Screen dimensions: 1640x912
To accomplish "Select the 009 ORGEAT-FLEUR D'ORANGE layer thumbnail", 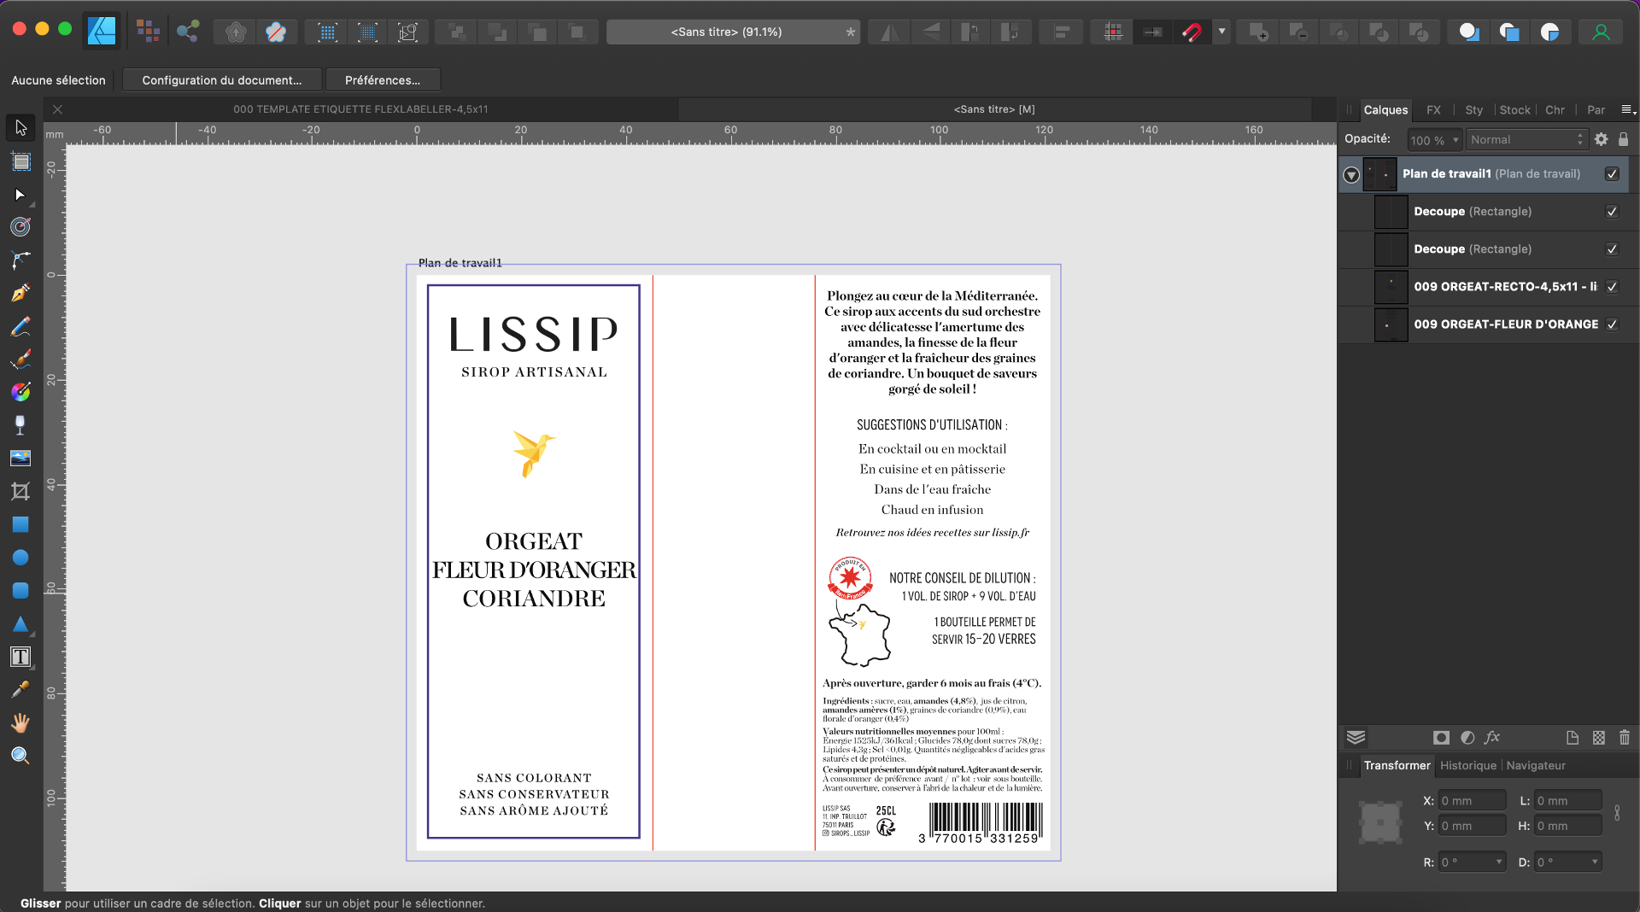I will pos(1391,324).
